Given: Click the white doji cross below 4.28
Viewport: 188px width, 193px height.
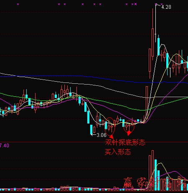Looking at the screenshot, I should click(155, 34).
